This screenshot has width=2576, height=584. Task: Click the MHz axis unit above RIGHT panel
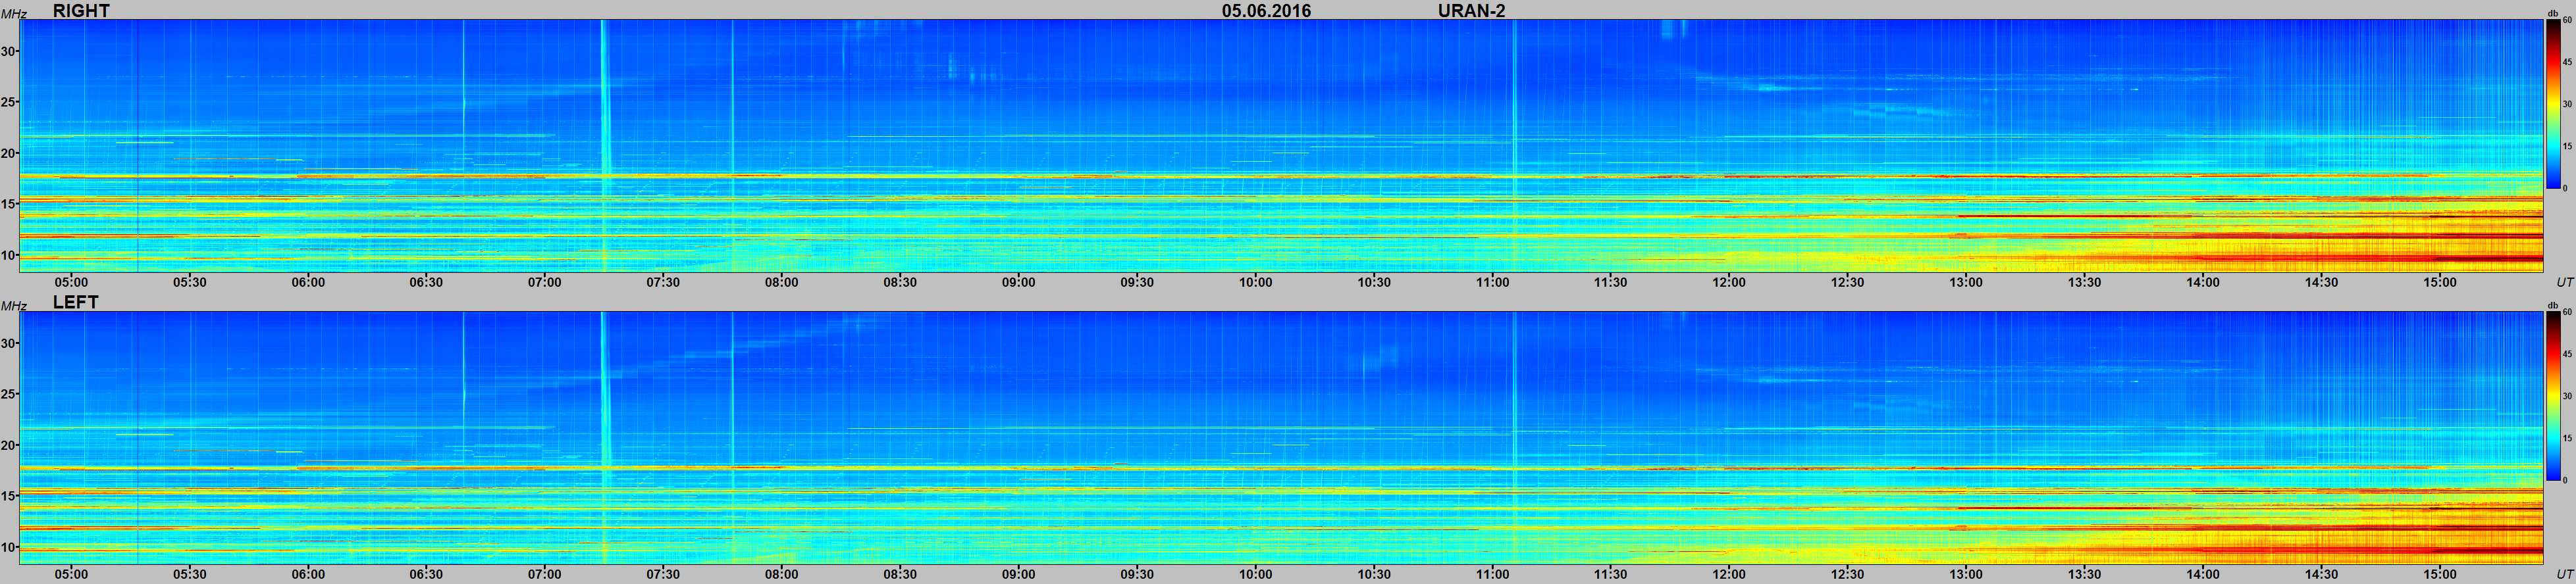13,13
